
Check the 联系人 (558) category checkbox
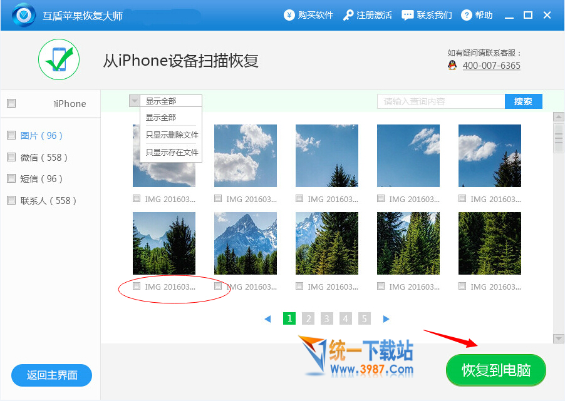[11, 200]
